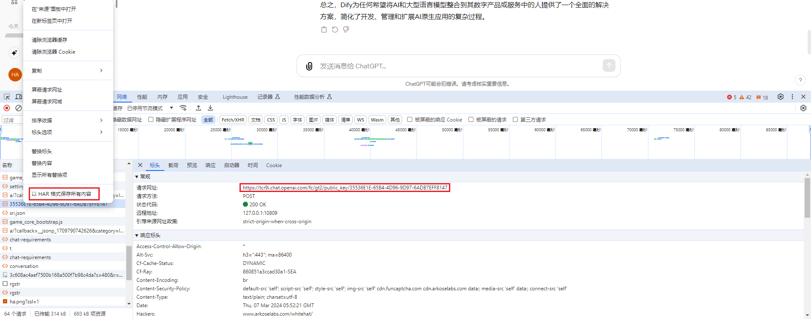
Task: Close the request details pane
Action: [x=140, y=165]
